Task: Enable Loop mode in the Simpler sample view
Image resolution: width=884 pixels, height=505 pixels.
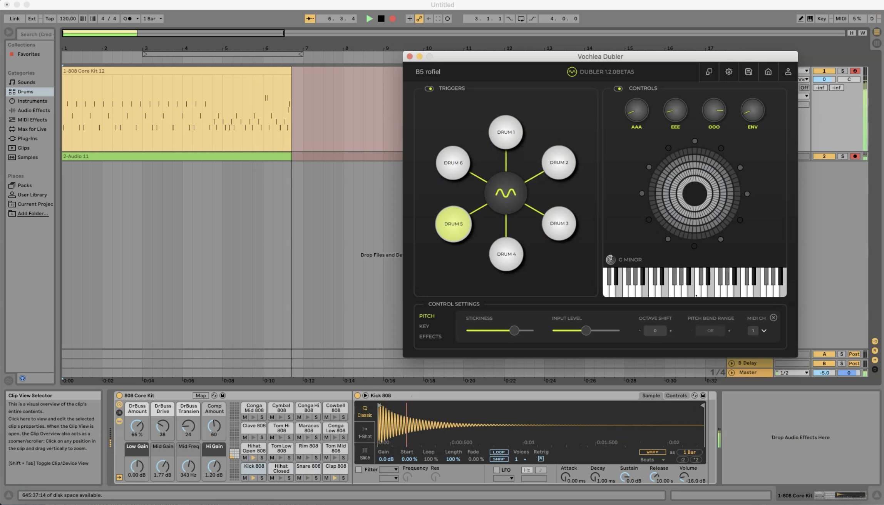Action: 499,452
